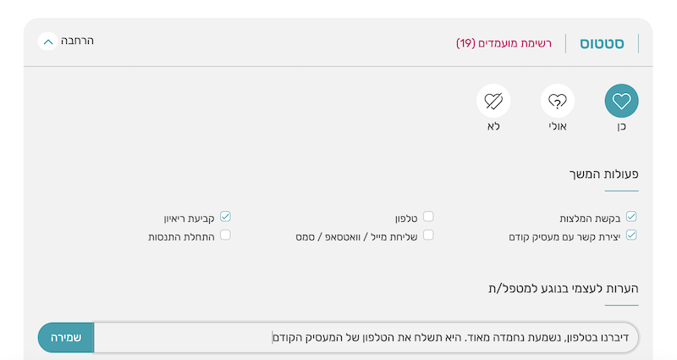Click the 'לא' text label
Viewport: 677px width, 360px height.
click(x=493, y=127)
